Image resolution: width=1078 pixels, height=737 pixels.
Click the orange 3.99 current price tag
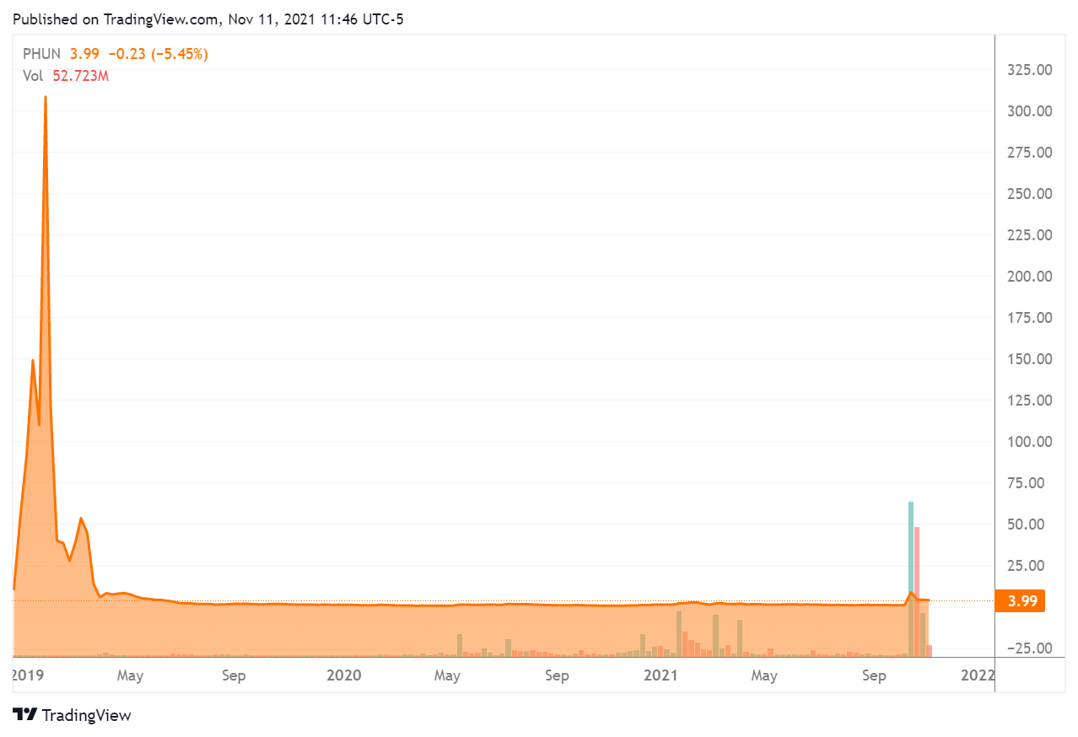[1021, 600]
